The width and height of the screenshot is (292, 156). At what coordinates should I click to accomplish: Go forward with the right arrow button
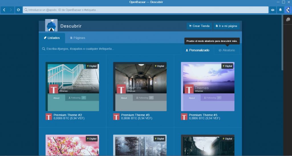[11, 10]
